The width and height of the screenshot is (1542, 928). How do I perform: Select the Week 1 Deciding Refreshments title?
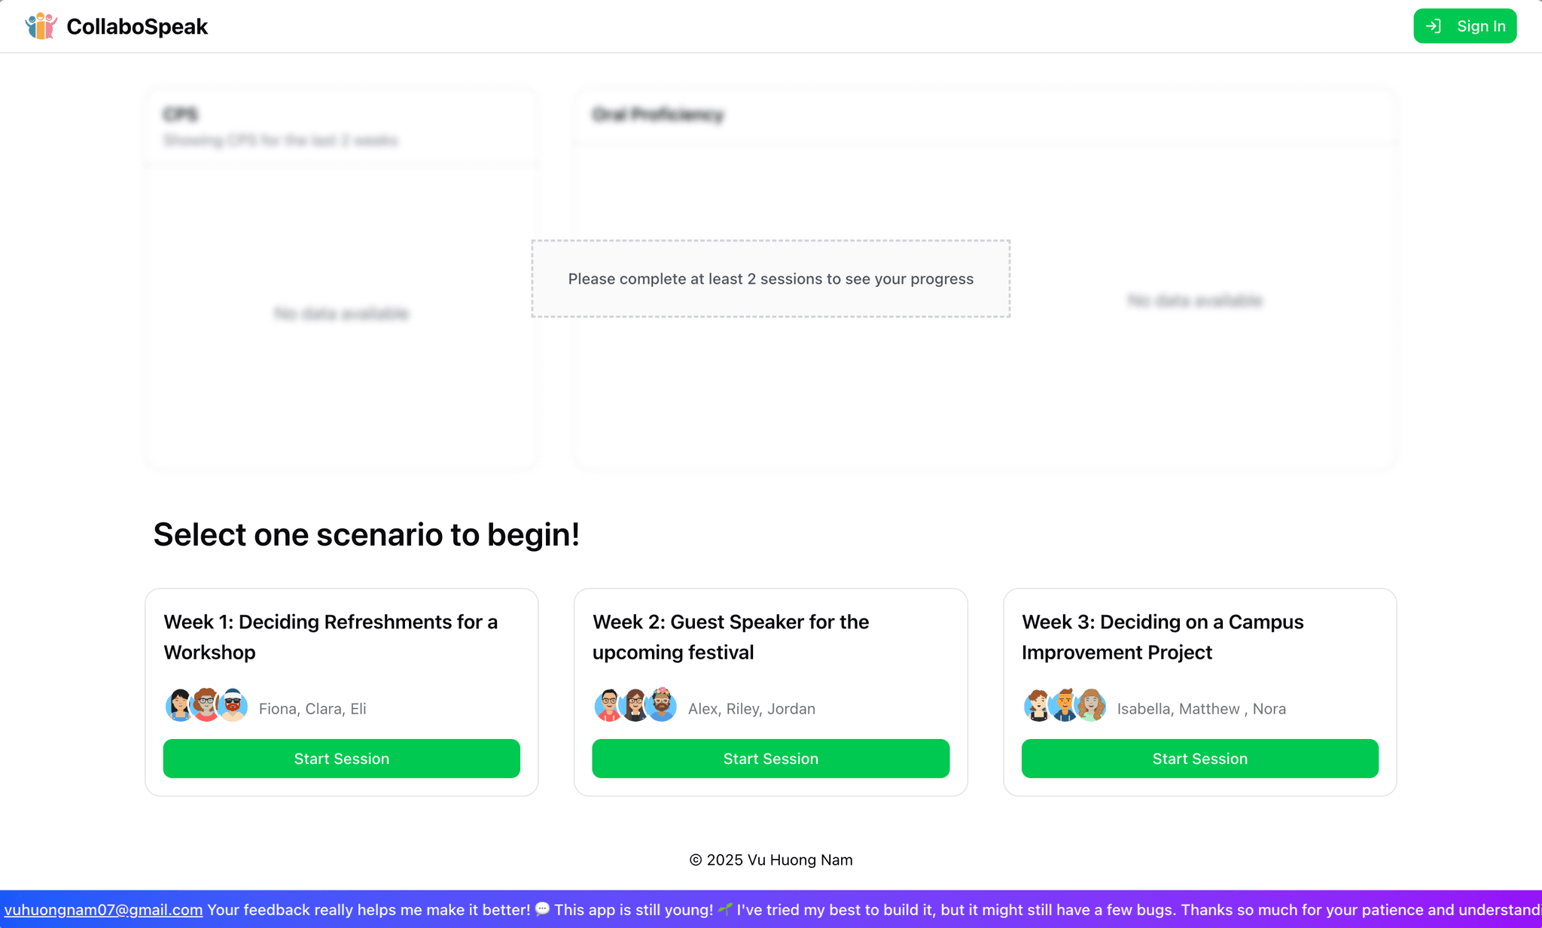click(x=331, y=637)
